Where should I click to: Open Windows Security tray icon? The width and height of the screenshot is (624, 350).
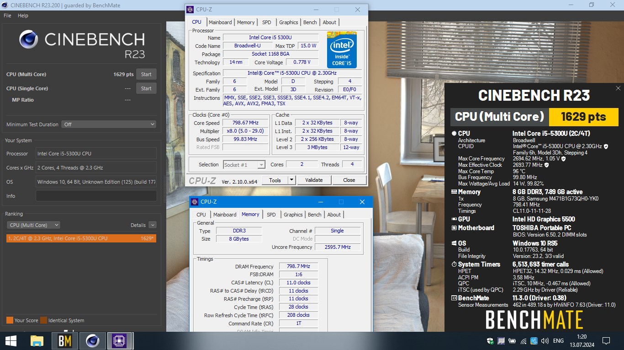point(490,341)
